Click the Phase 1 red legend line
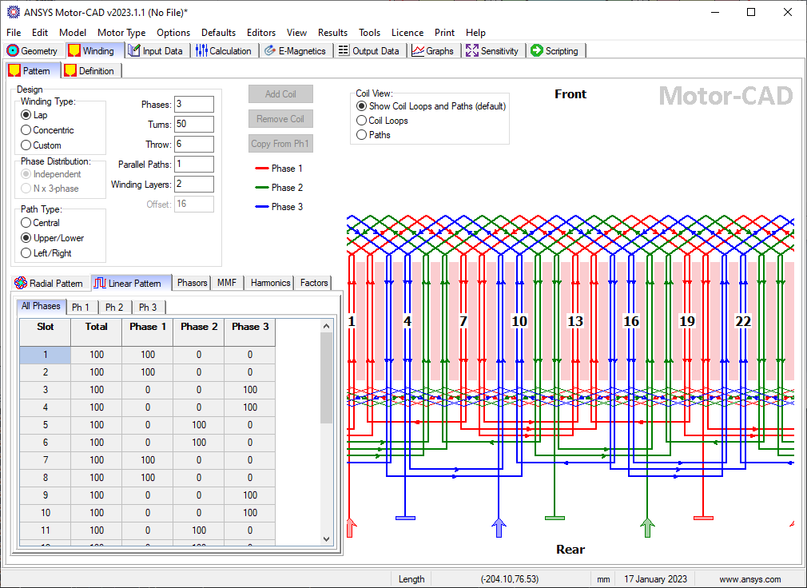 [x=262, y=169]
